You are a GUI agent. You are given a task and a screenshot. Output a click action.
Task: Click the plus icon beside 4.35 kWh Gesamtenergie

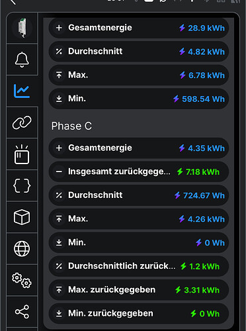59,148
